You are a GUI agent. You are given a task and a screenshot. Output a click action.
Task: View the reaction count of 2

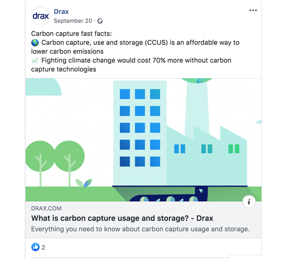click(43, 248)
